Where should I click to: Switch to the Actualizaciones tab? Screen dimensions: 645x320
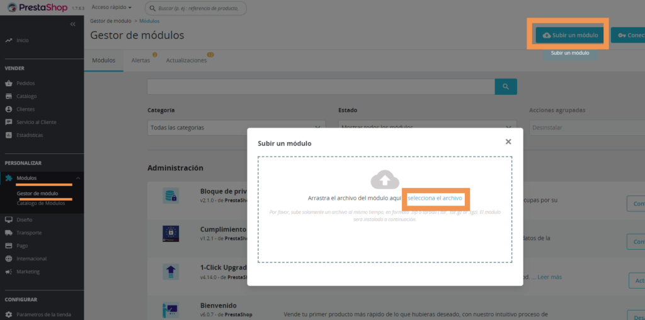(186, 60)
